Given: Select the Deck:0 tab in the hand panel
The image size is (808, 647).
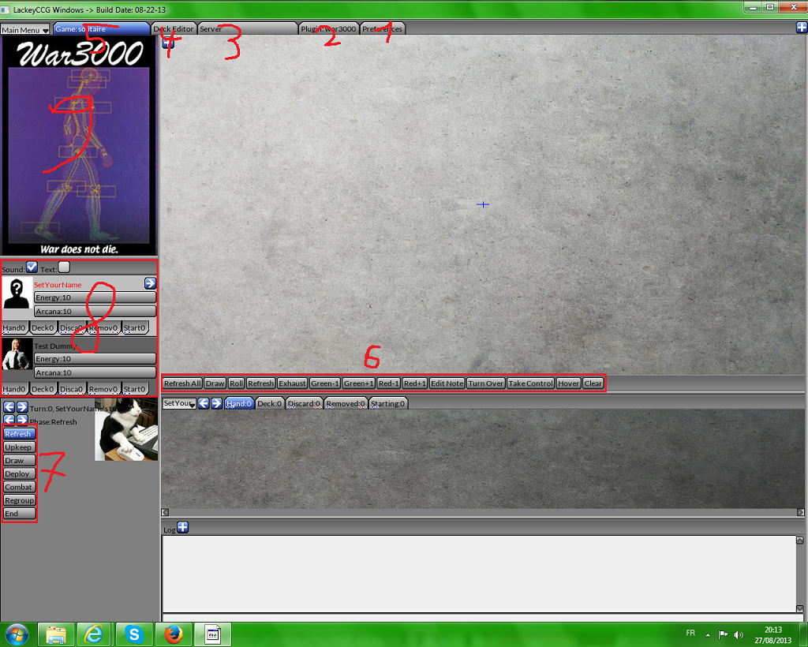Looking at the screenshot, I should (x=270, y=403).
